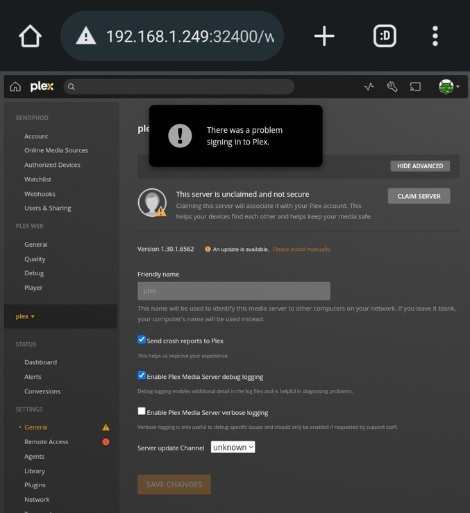
Task: Open Conversions status page
Action: click(x=42, y=391)
